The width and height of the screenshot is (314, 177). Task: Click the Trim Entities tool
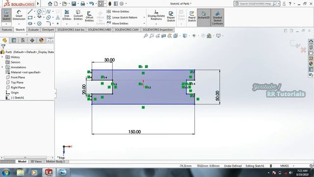pos(67,15)
